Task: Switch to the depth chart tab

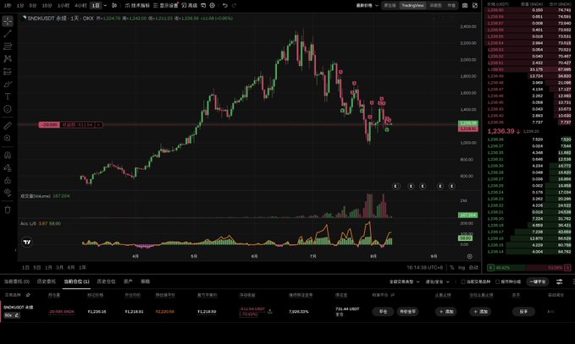Action: 435,5
